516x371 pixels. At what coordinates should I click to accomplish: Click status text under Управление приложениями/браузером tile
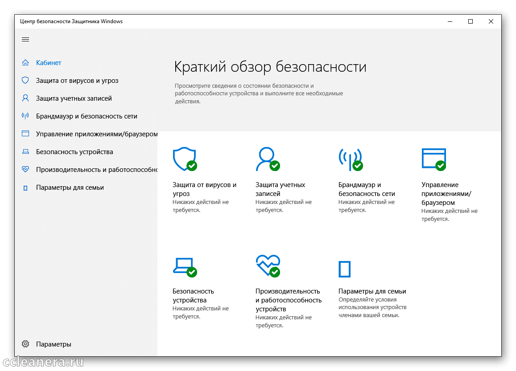tap(449, 215)
